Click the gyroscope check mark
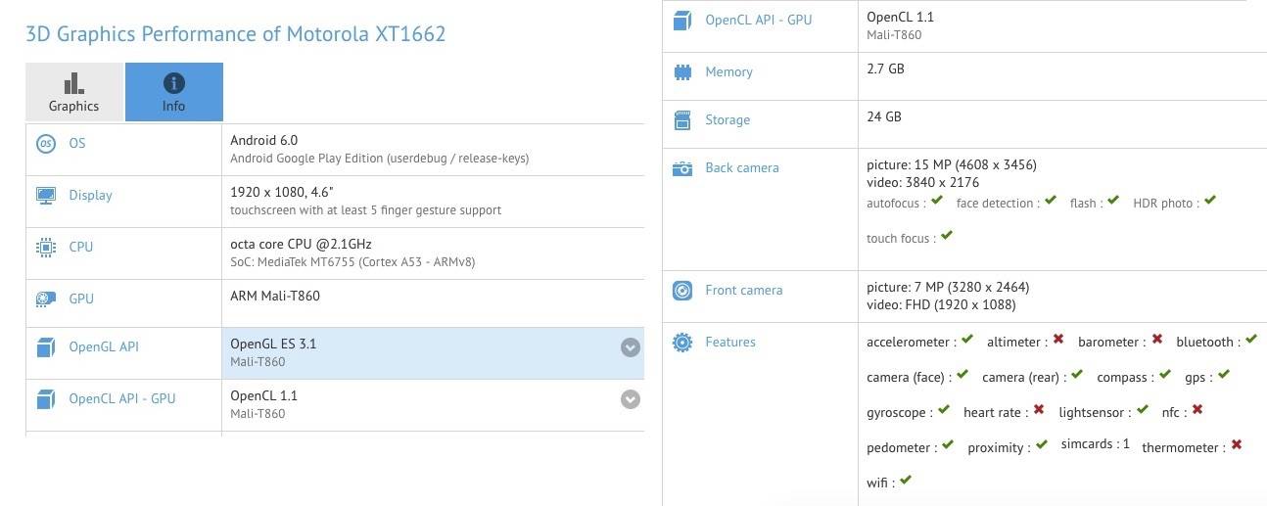This screenshot has height=506, width=1267. click(x=944, y=410)
